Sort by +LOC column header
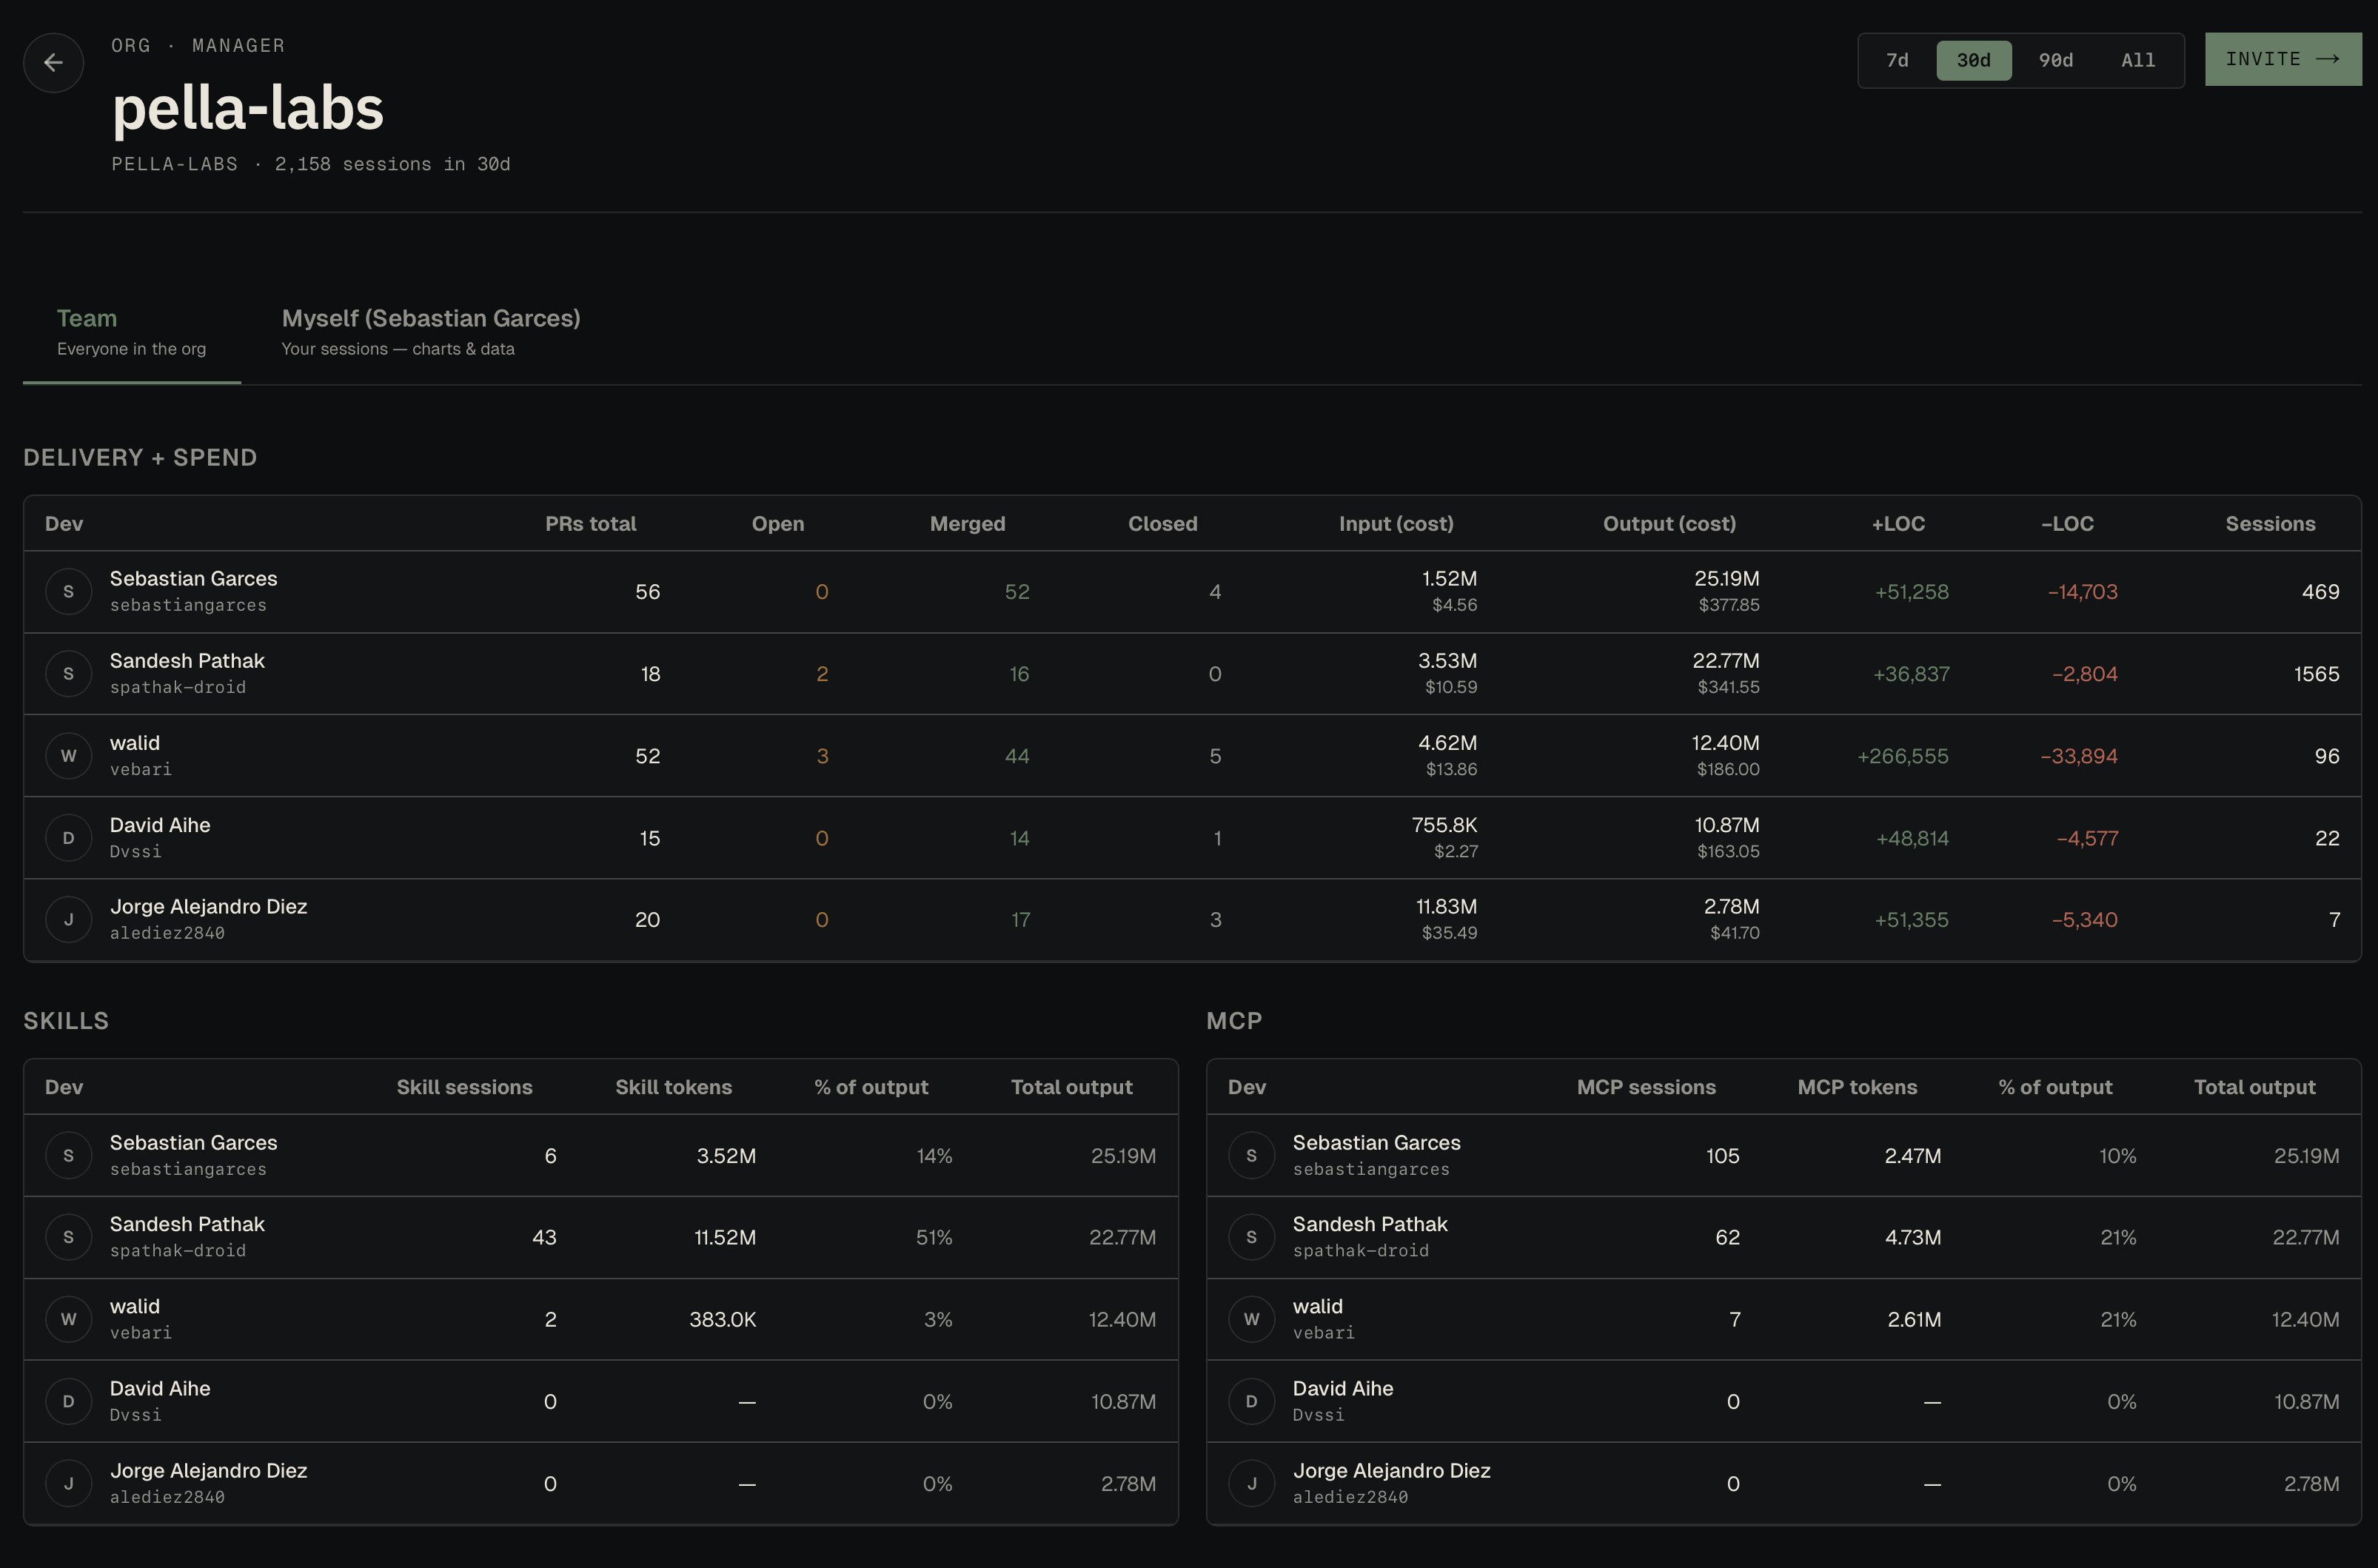The width and height of the screenshot is (2378, 1568). [1898, 523]
